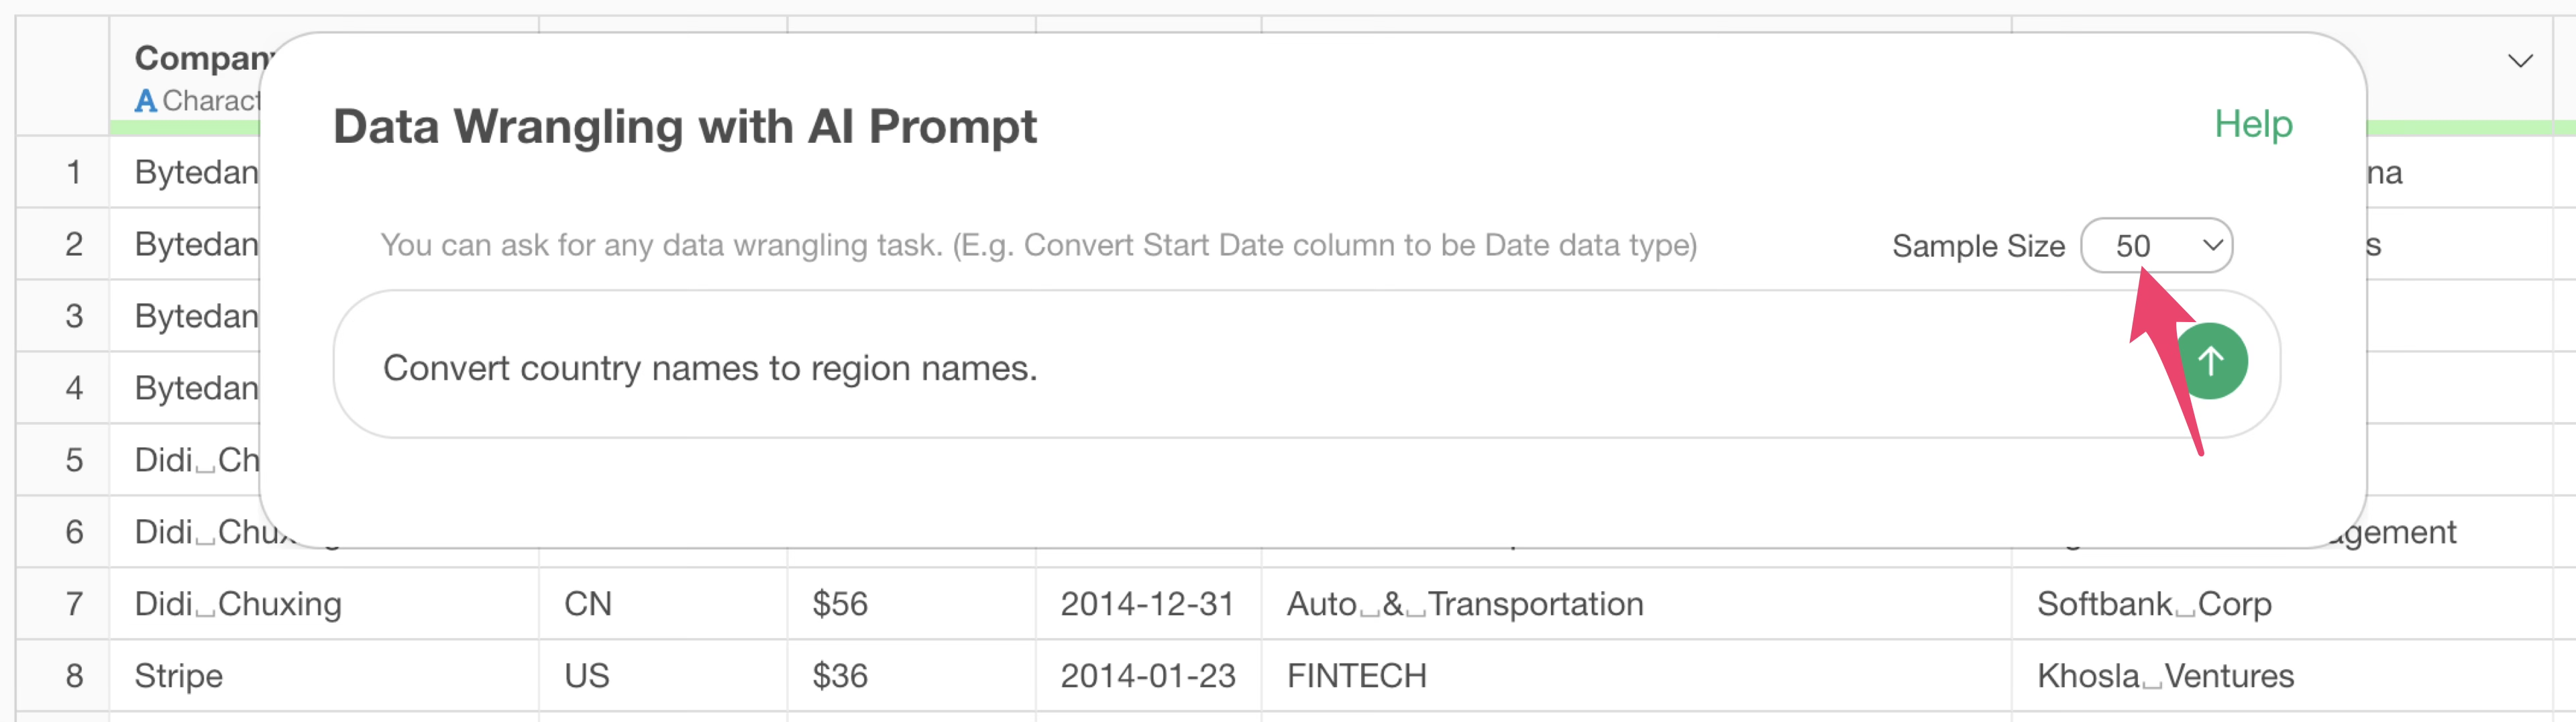
Task: Open the Help link
Action: click(x=2252, y=124)
